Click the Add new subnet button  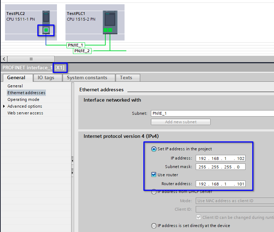pyautogui.click(x=181, y=122)
